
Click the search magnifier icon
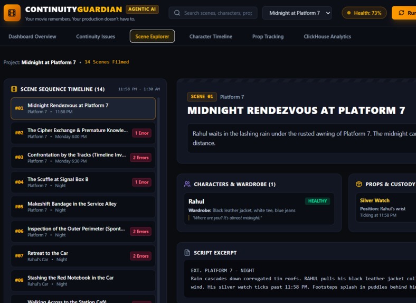tap(177, 13)
